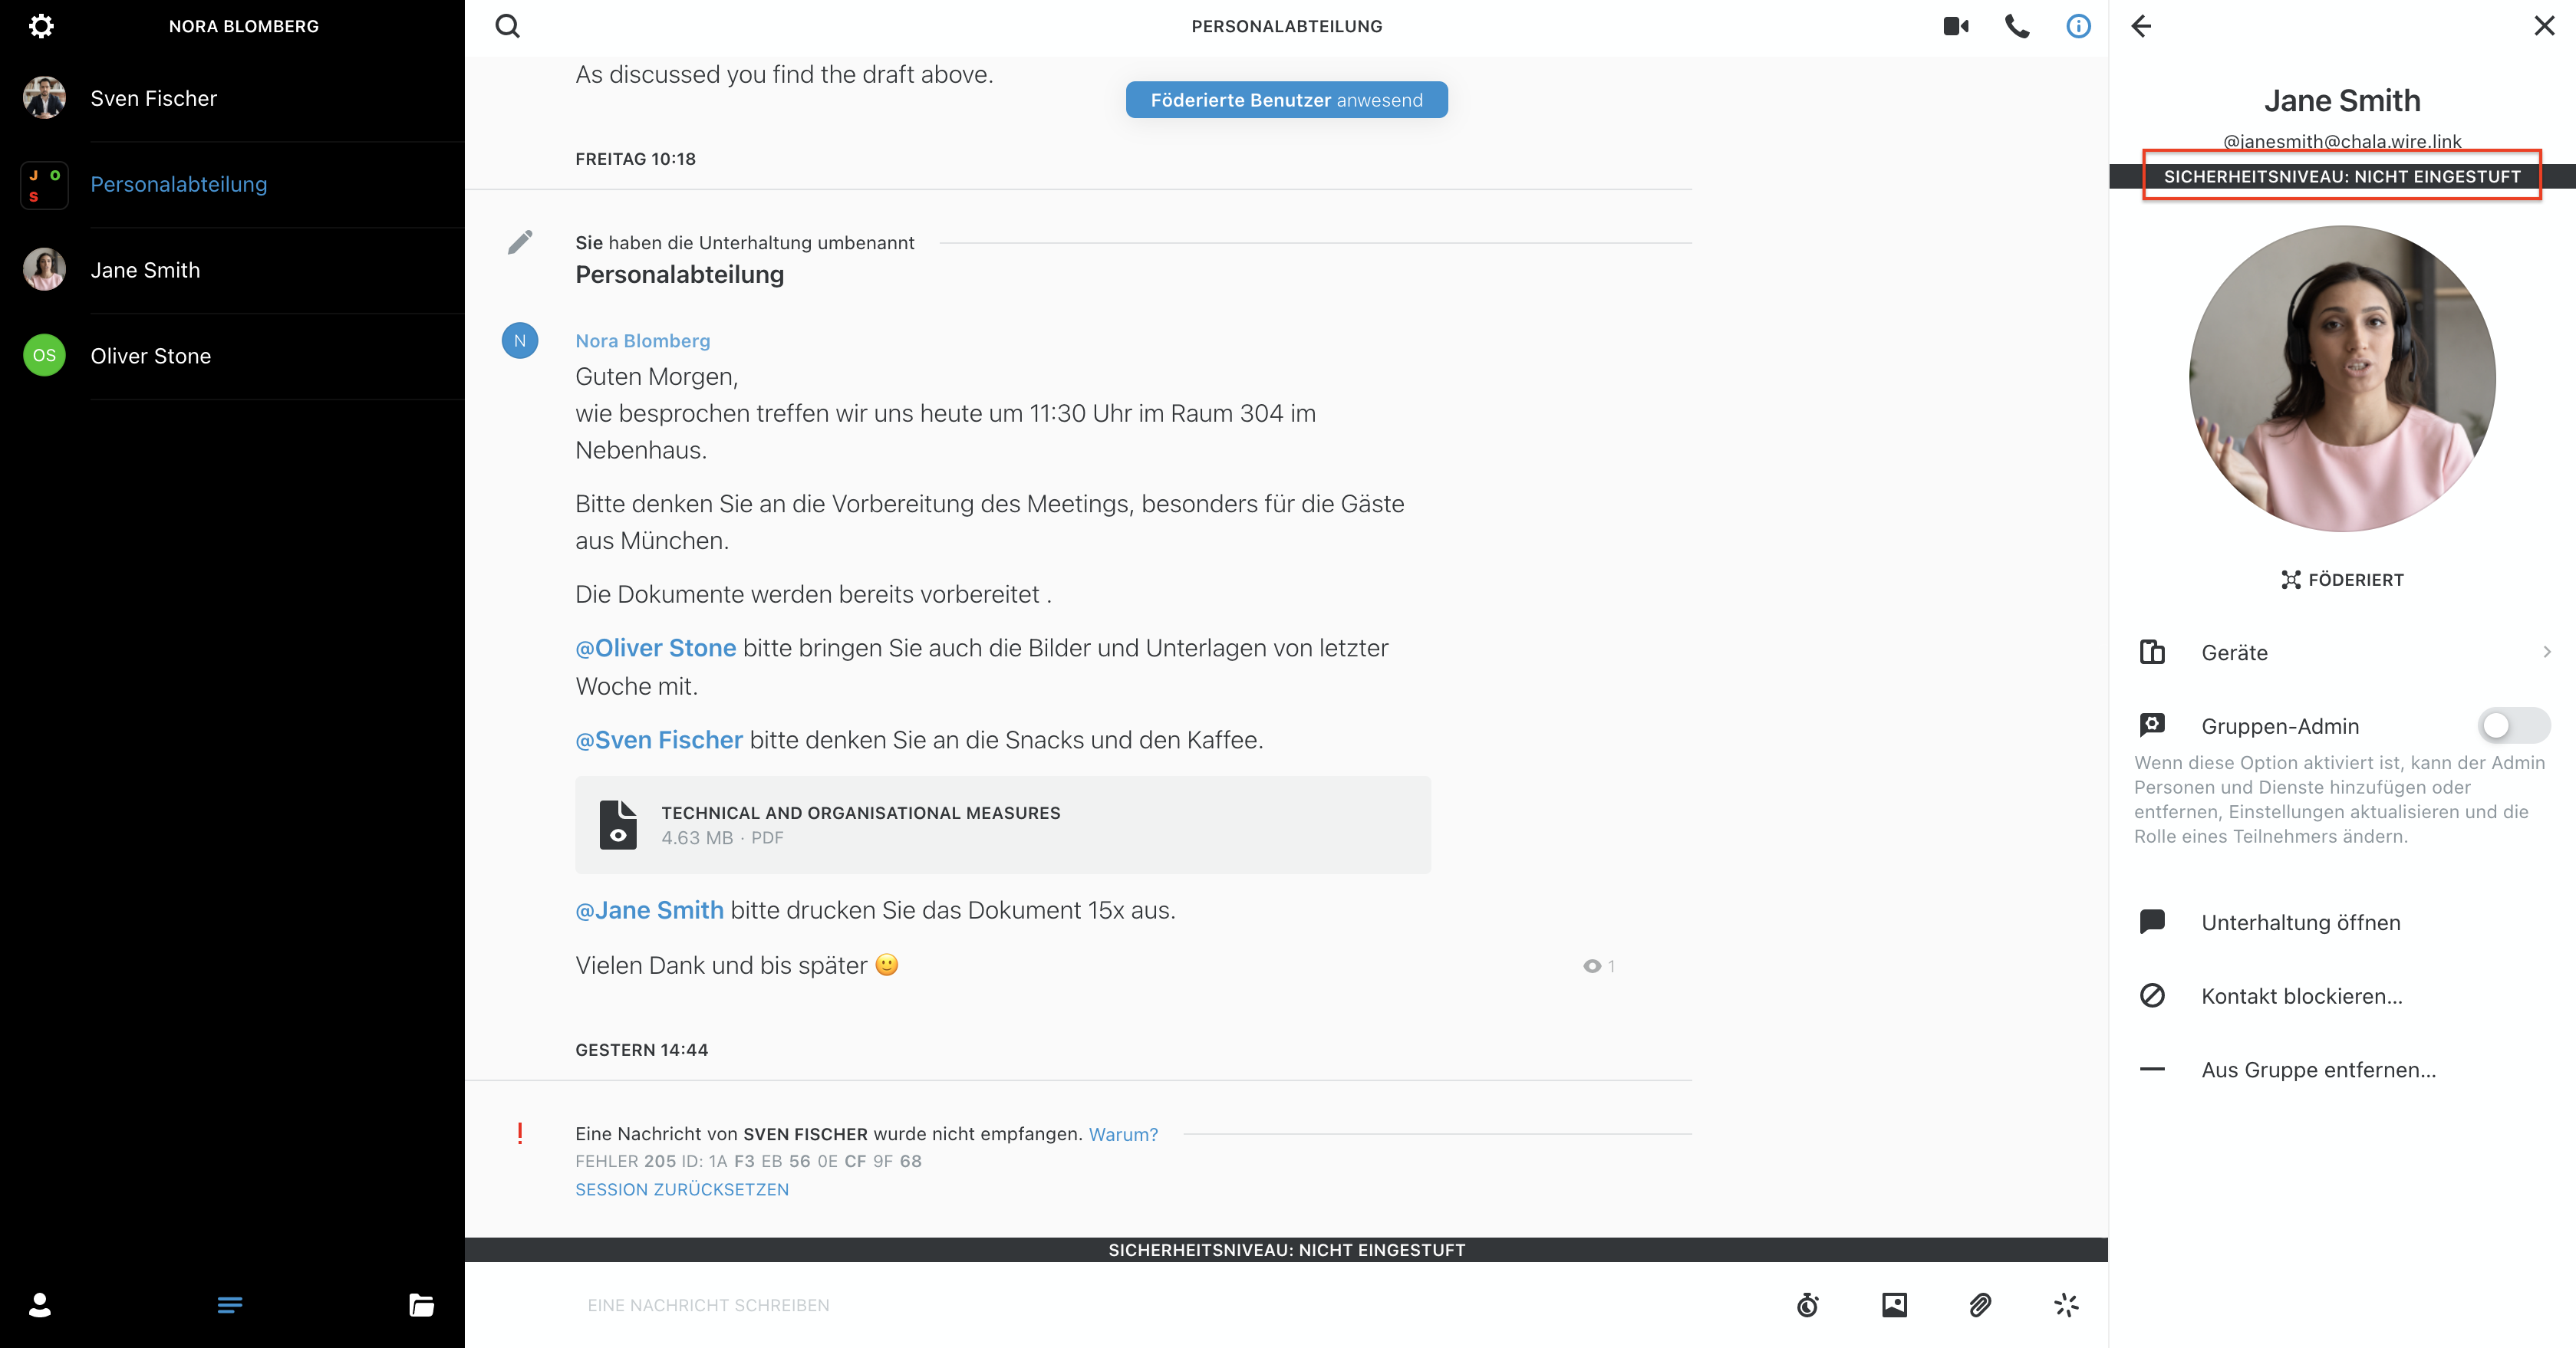Click @Oliver Stone mention

point(655,647)
